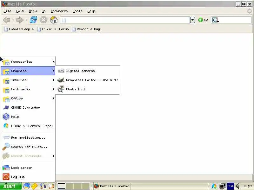Open the Tools menu
The height and width of the screenshot is (190, 254).
77,11
